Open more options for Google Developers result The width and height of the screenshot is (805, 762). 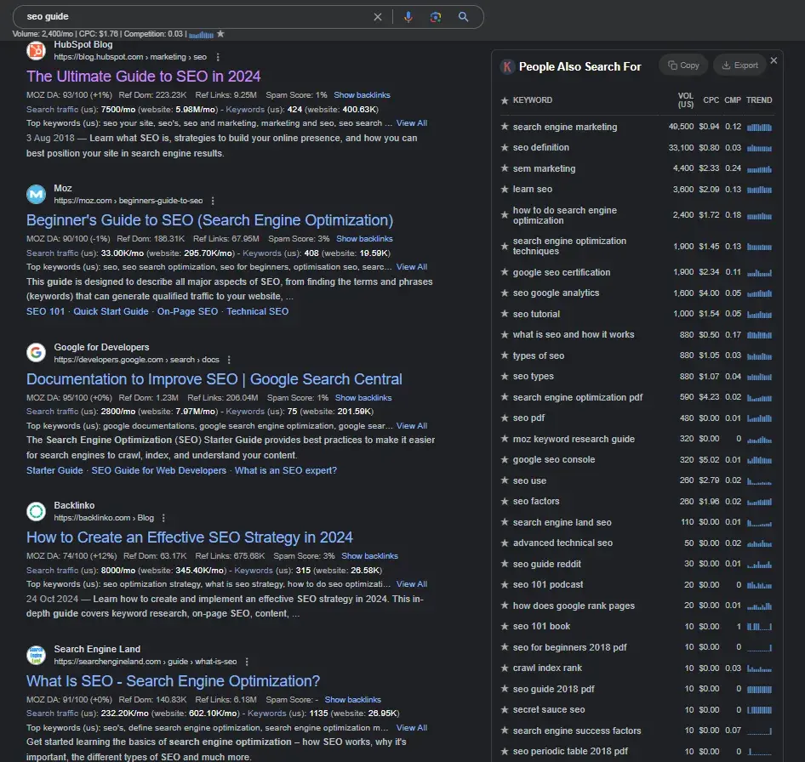click(229, 360)
